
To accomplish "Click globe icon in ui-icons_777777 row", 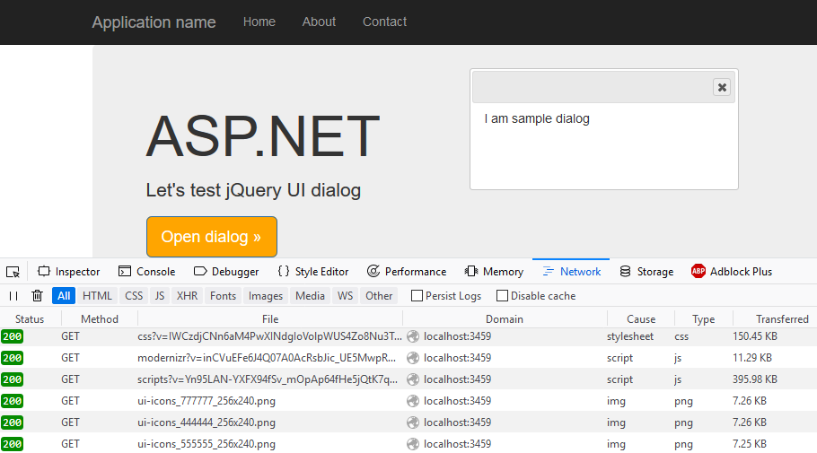I will [413, 401].
